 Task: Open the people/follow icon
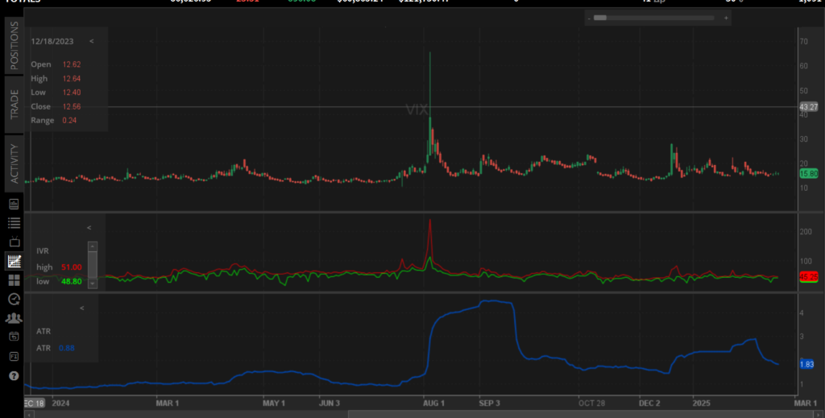pyautogui.click(x=14, y=318)
